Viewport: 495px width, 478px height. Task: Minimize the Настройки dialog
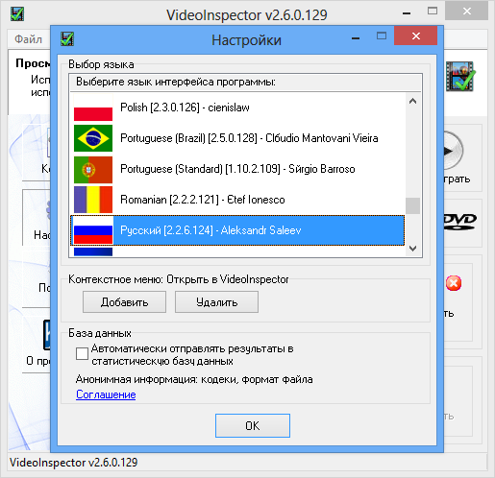(356, 38)
